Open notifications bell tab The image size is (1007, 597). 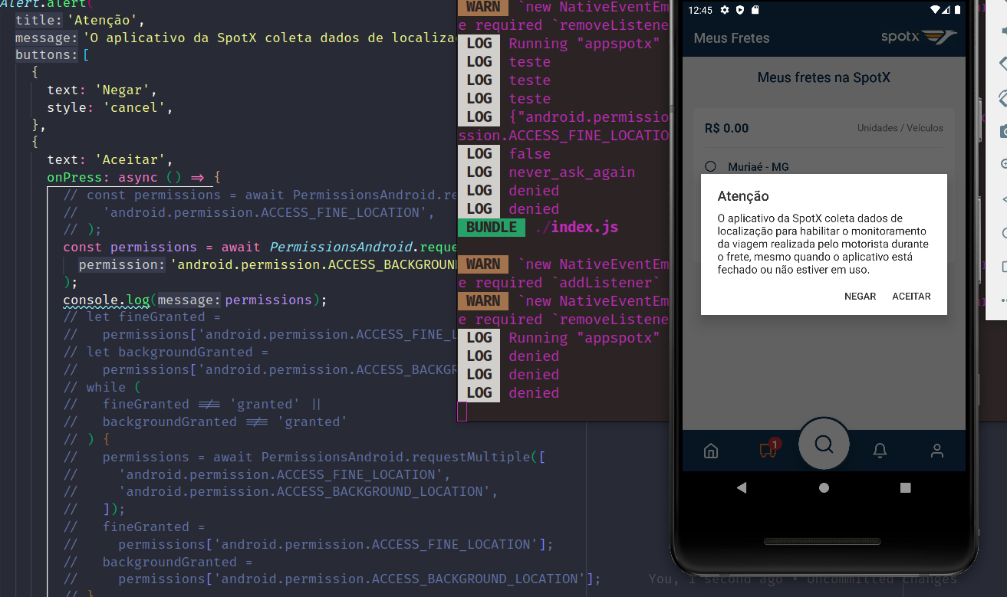[x=880, y=451]
